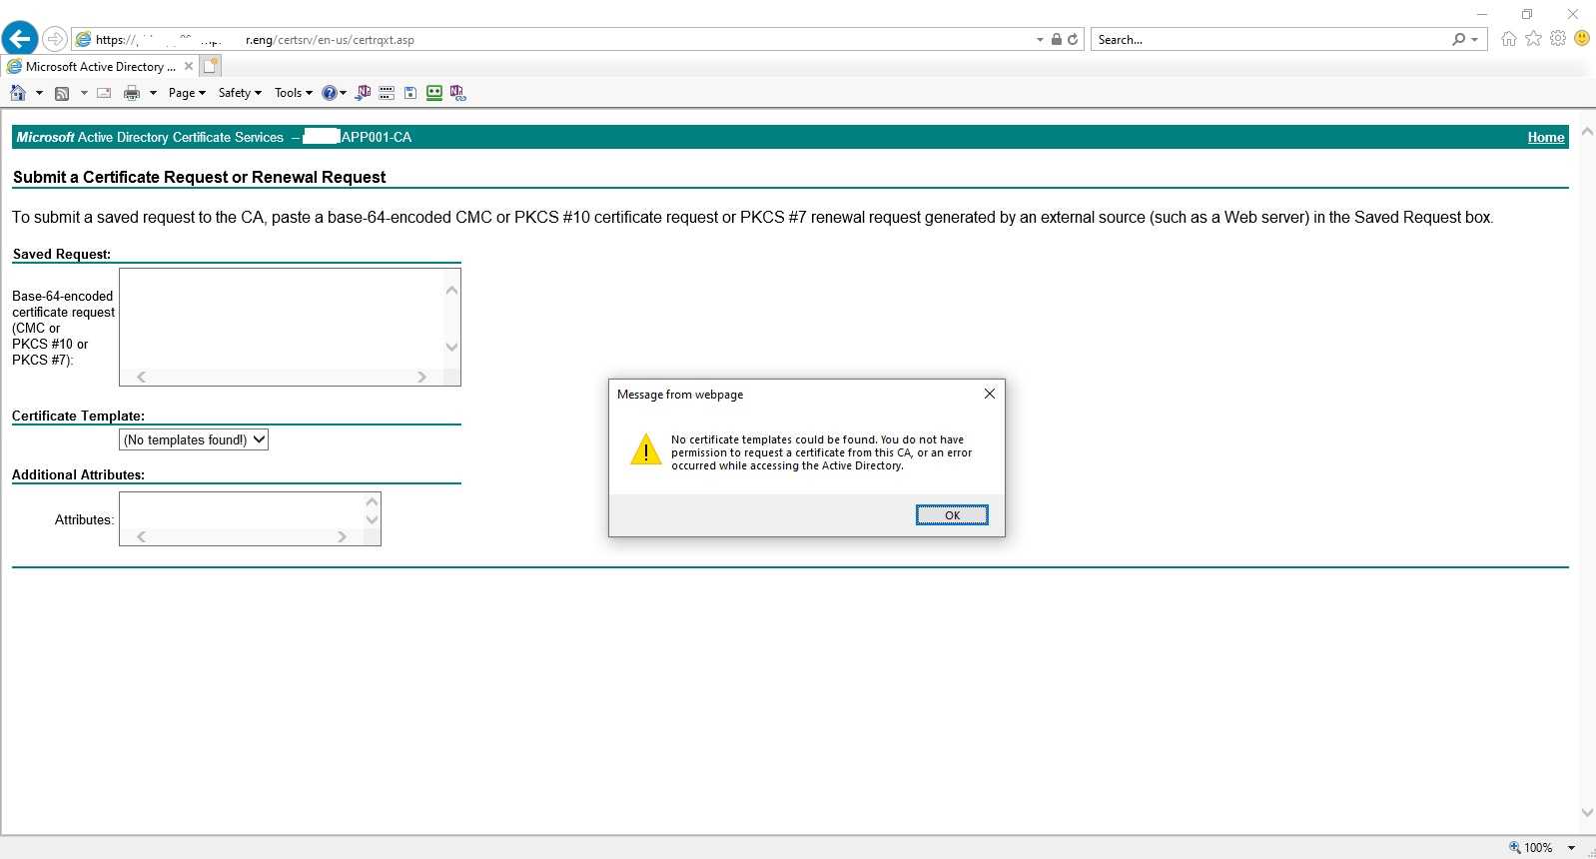Click the smiley feedback icon
The image size is (1596, 859).
(1582, 38)
